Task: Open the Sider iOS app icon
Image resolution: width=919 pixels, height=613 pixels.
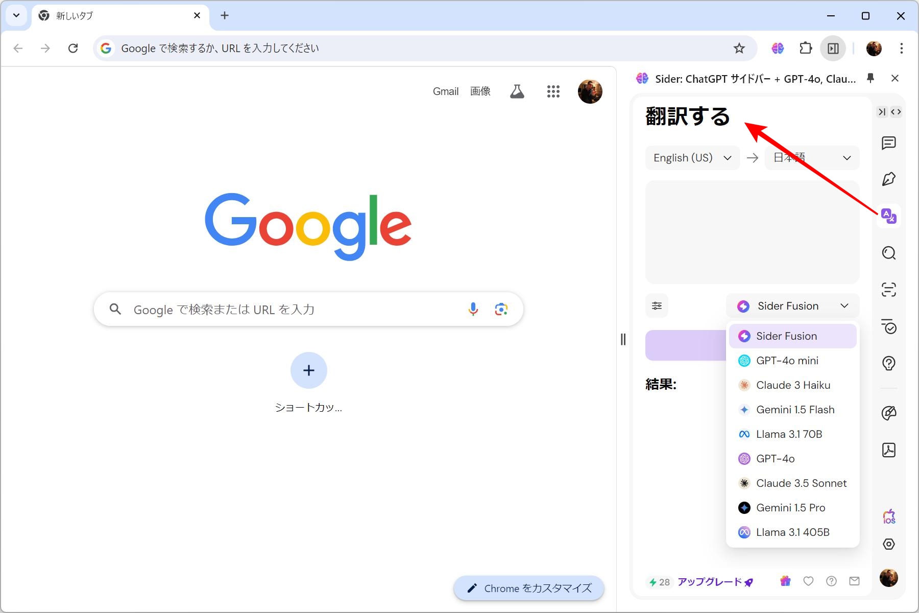Action: [x=889, y=516]
